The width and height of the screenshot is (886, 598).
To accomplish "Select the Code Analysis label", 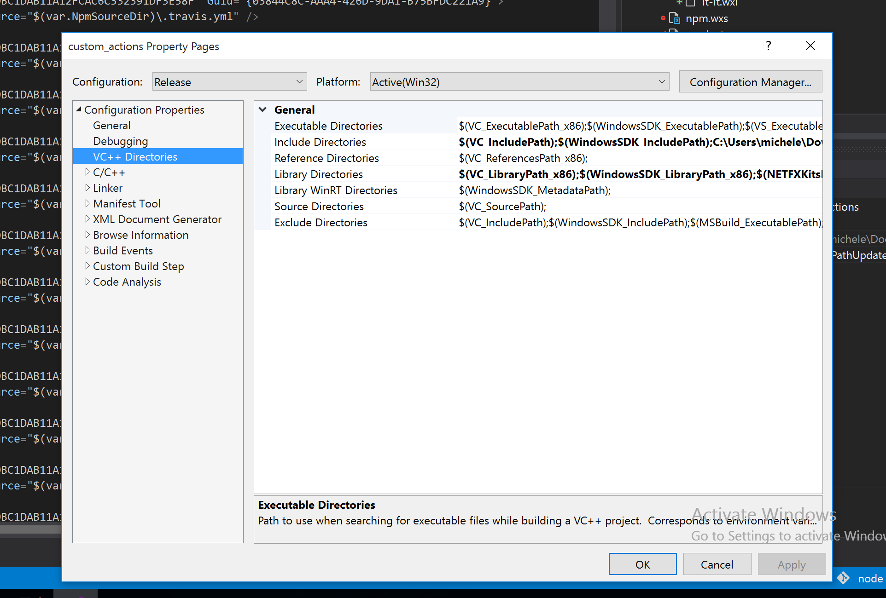I will pyautogui.click(x=127, y=282).
